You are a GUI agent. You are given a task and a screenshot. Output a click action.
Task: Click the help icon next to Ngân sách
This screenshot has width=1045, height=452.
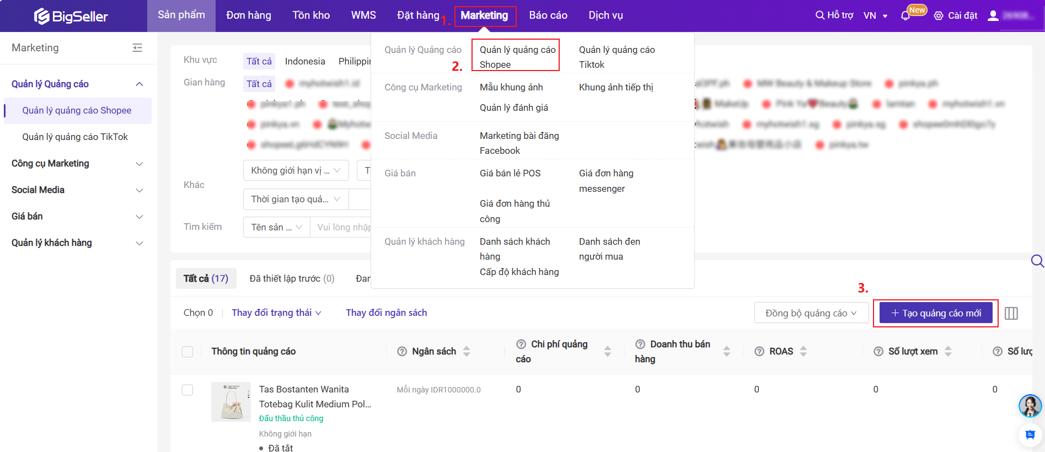(x=402, y=352)
